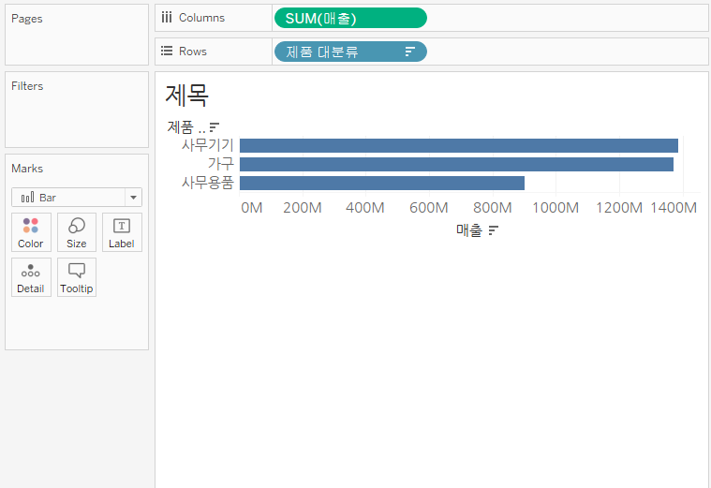Click sort icon next to 매출 axis title
711x488 pixels.
pyautogui.click(x=494, y=230)
